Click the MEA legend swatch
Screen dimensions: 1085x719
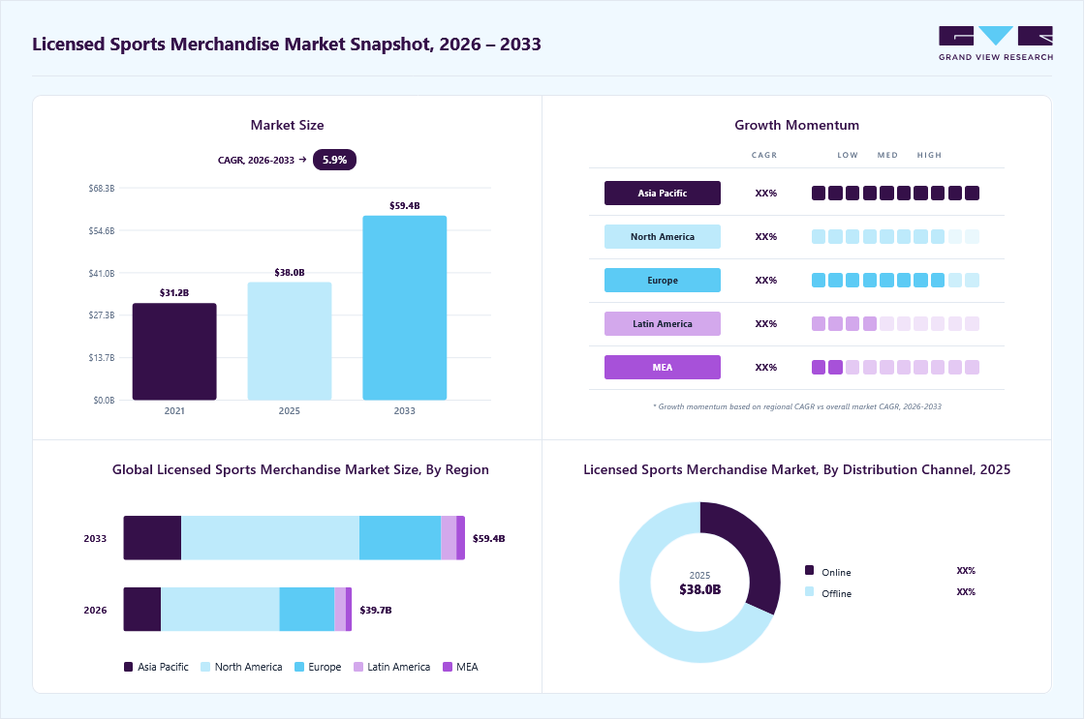(x=448, y=667)
